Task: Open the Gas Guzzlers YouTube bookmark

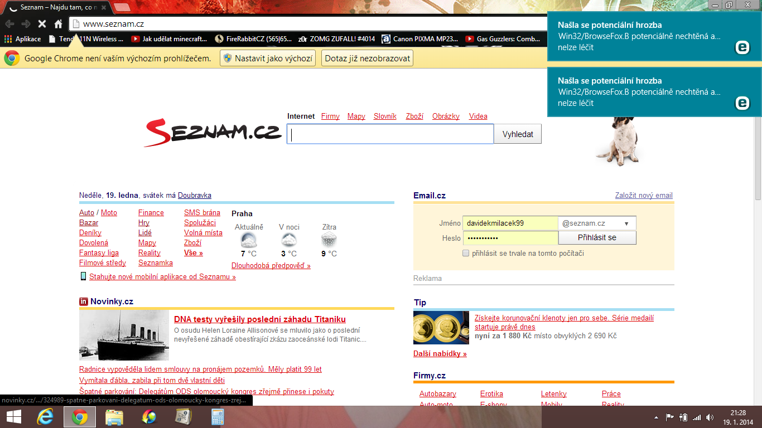Action: tap(503, 39)
